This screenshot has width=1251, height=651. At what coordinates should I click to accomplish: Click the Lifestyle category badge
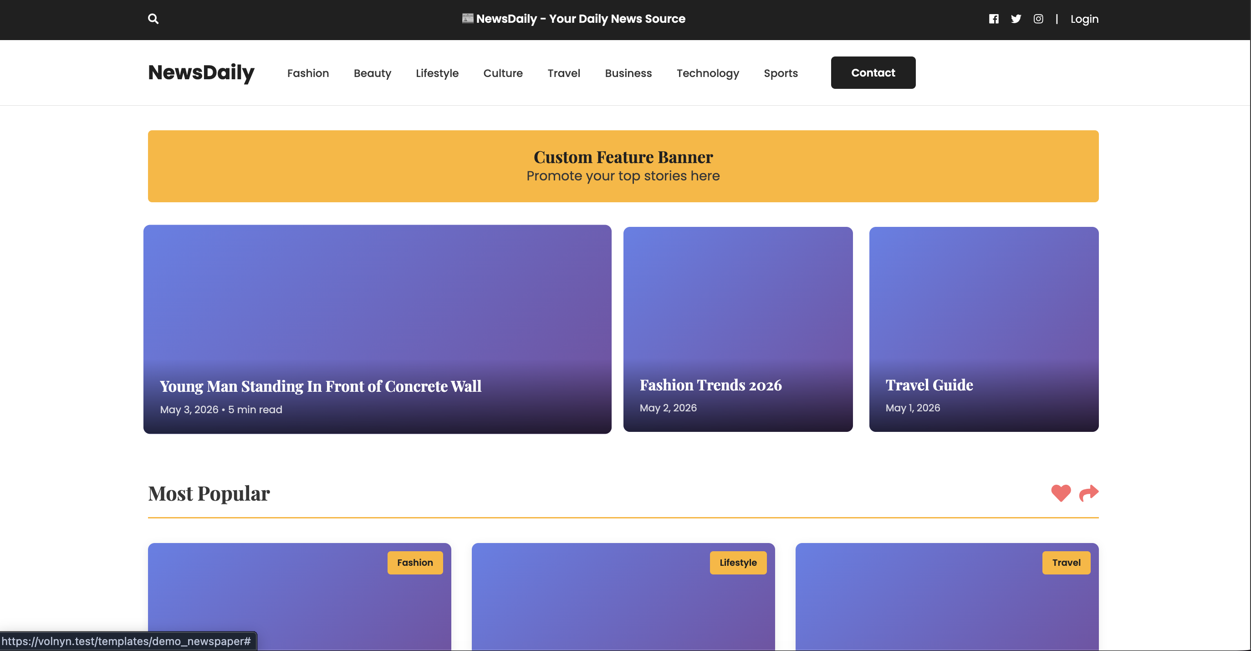pyautogui.click(x=738, y=563)
